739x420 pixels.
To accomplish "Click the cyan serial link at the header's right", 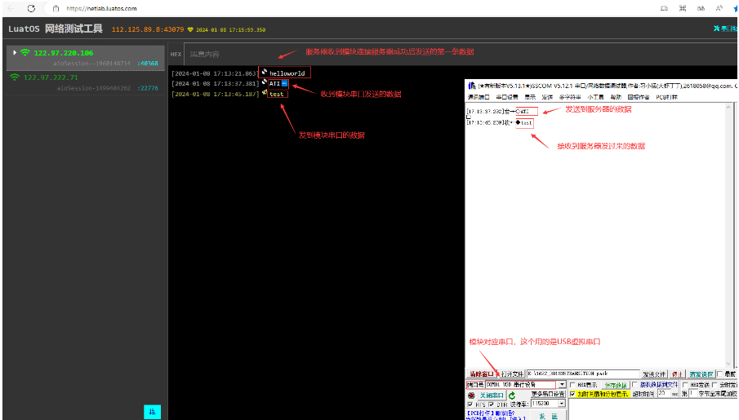I will coord(725,29).
